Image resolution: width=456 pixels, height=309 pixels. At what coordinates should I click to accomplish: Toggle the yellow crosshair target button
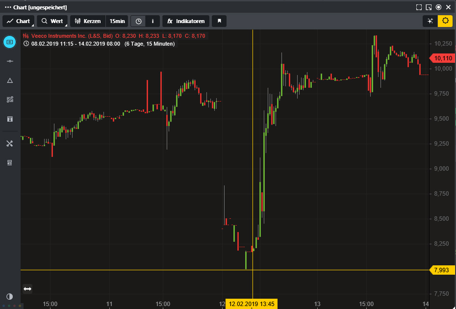[445, 21]
